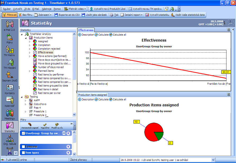Open the Zobrazení dropdown in toolbar
The height and width of the screenshot is (163, 236).
pyautogui.click(x=43, y=15)
